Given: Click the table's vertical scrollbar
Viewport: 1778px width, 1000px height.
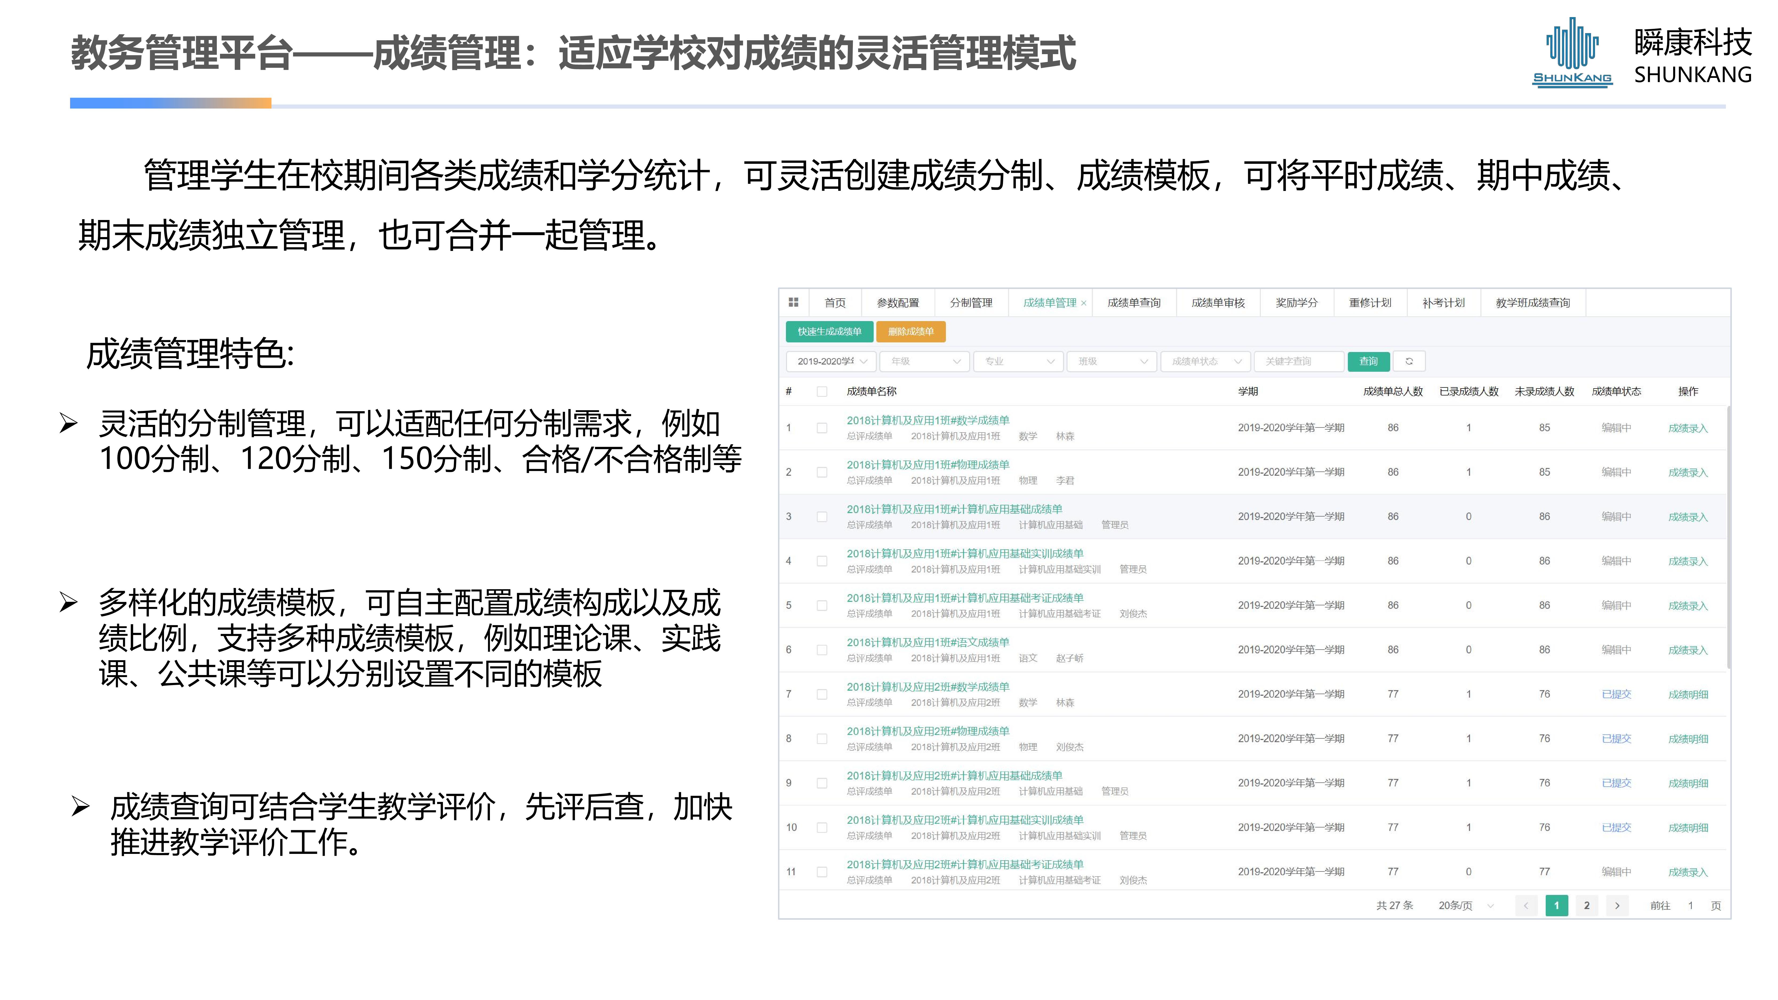Looking at the screenshot, I should pyautogui.click(x=1728, y=537).
